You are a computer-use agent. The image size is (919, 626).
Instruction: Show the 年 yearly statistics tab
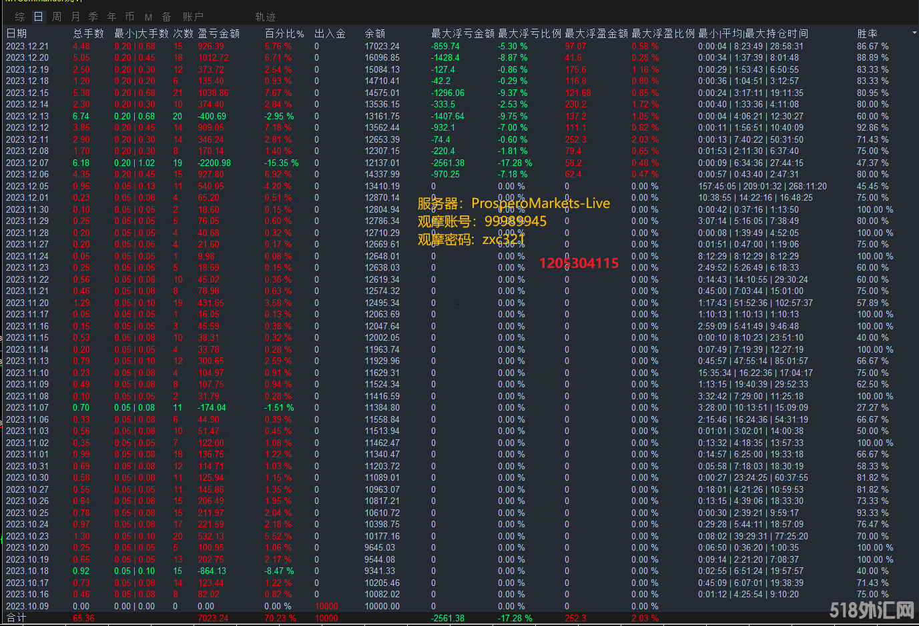111,17
